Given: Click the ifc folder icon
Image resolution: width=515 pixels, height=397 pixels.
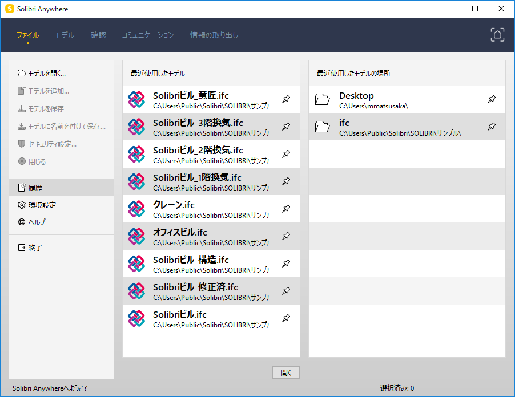Looking at the screenshot, I should [322, 126].
